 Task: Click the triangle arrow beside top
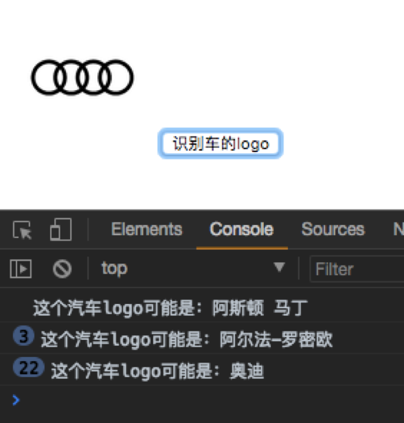click(279, 268)
